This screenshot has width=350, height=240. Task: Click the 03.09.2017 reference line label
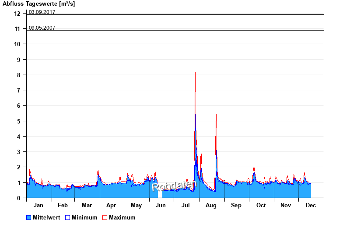42,12
